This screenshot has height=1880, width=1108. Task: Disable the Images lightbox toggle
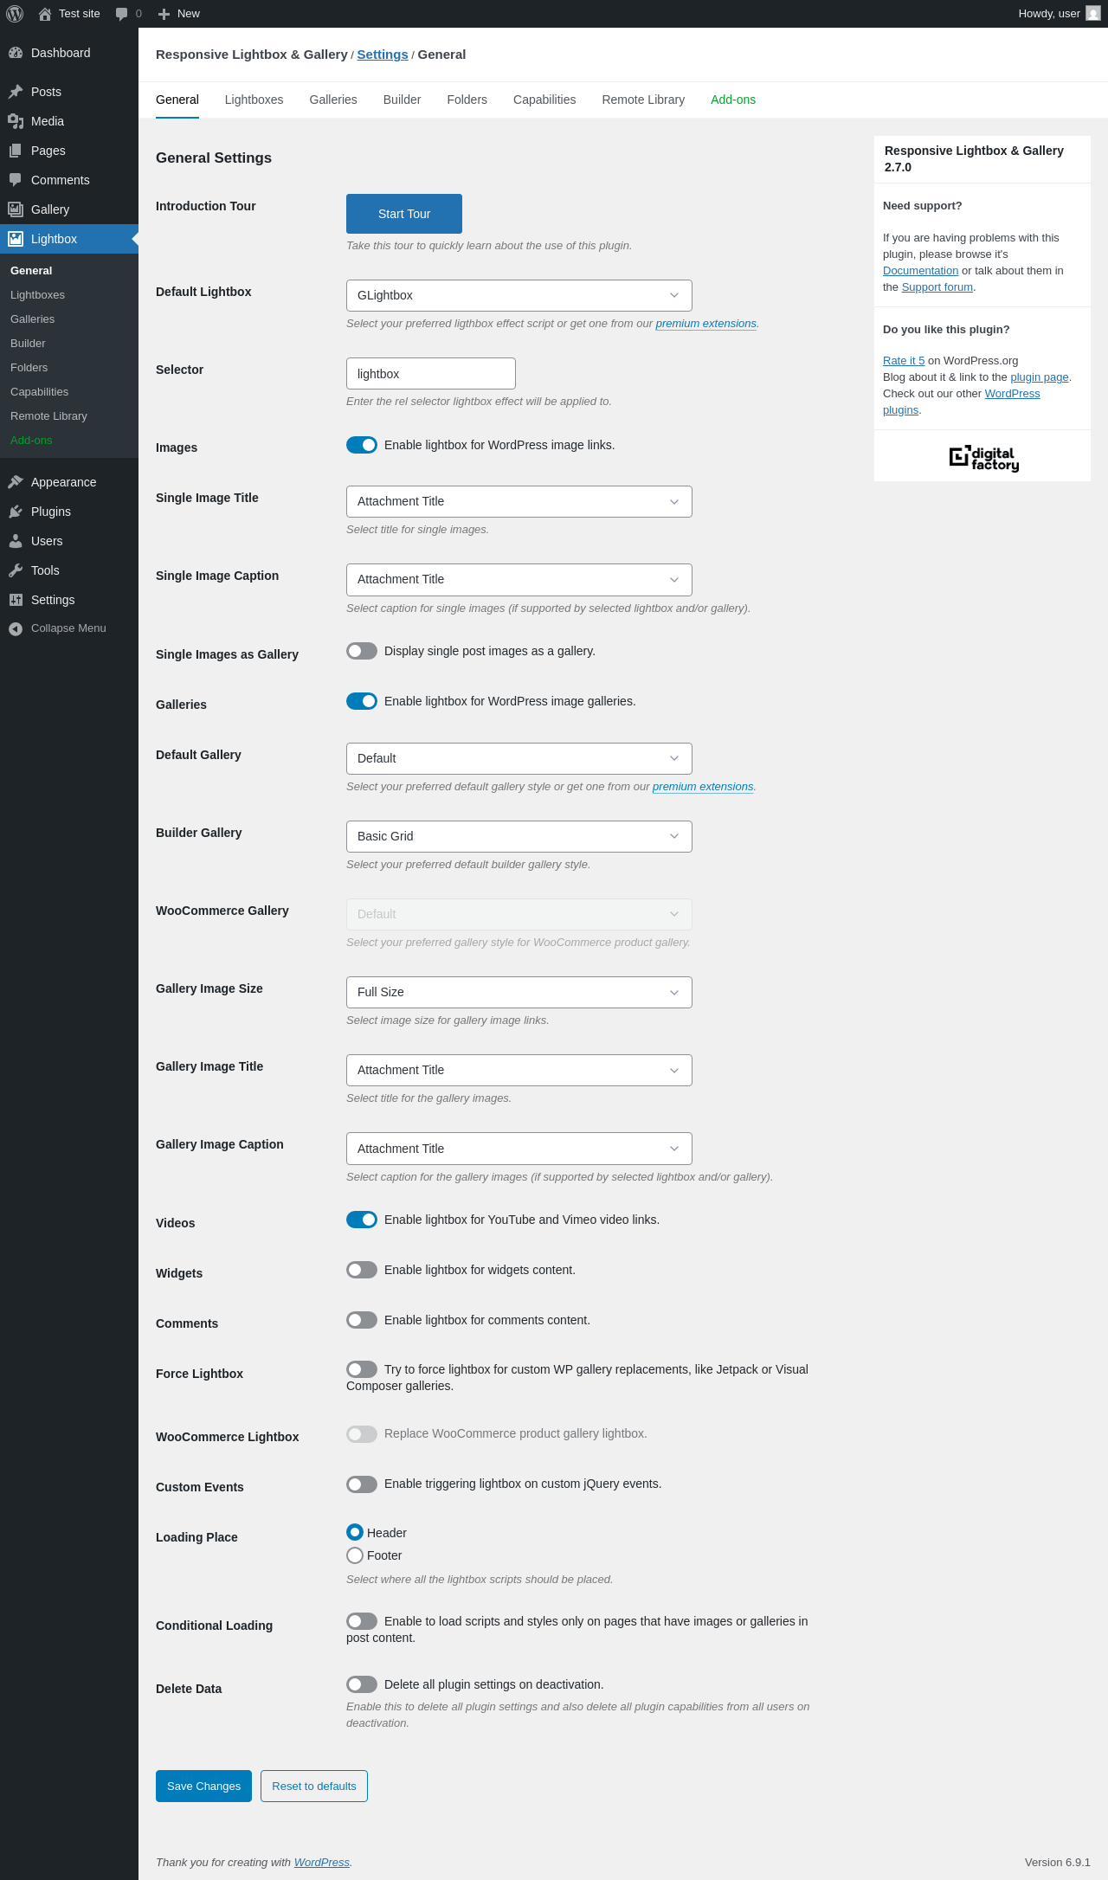(362, 445)
